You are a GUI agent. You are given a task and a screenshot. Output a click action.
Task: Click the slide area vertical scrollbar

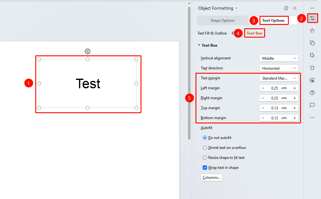tap(189, 73)
